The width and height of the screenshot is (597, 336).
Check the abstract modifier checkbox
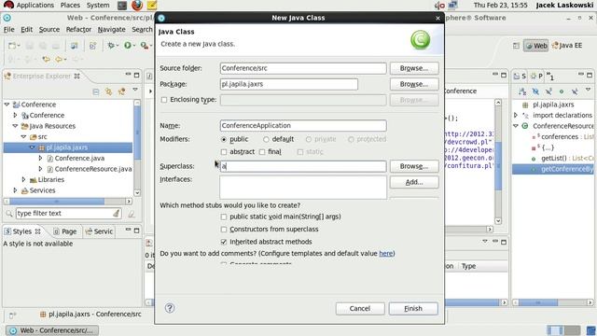click(224, 152)
